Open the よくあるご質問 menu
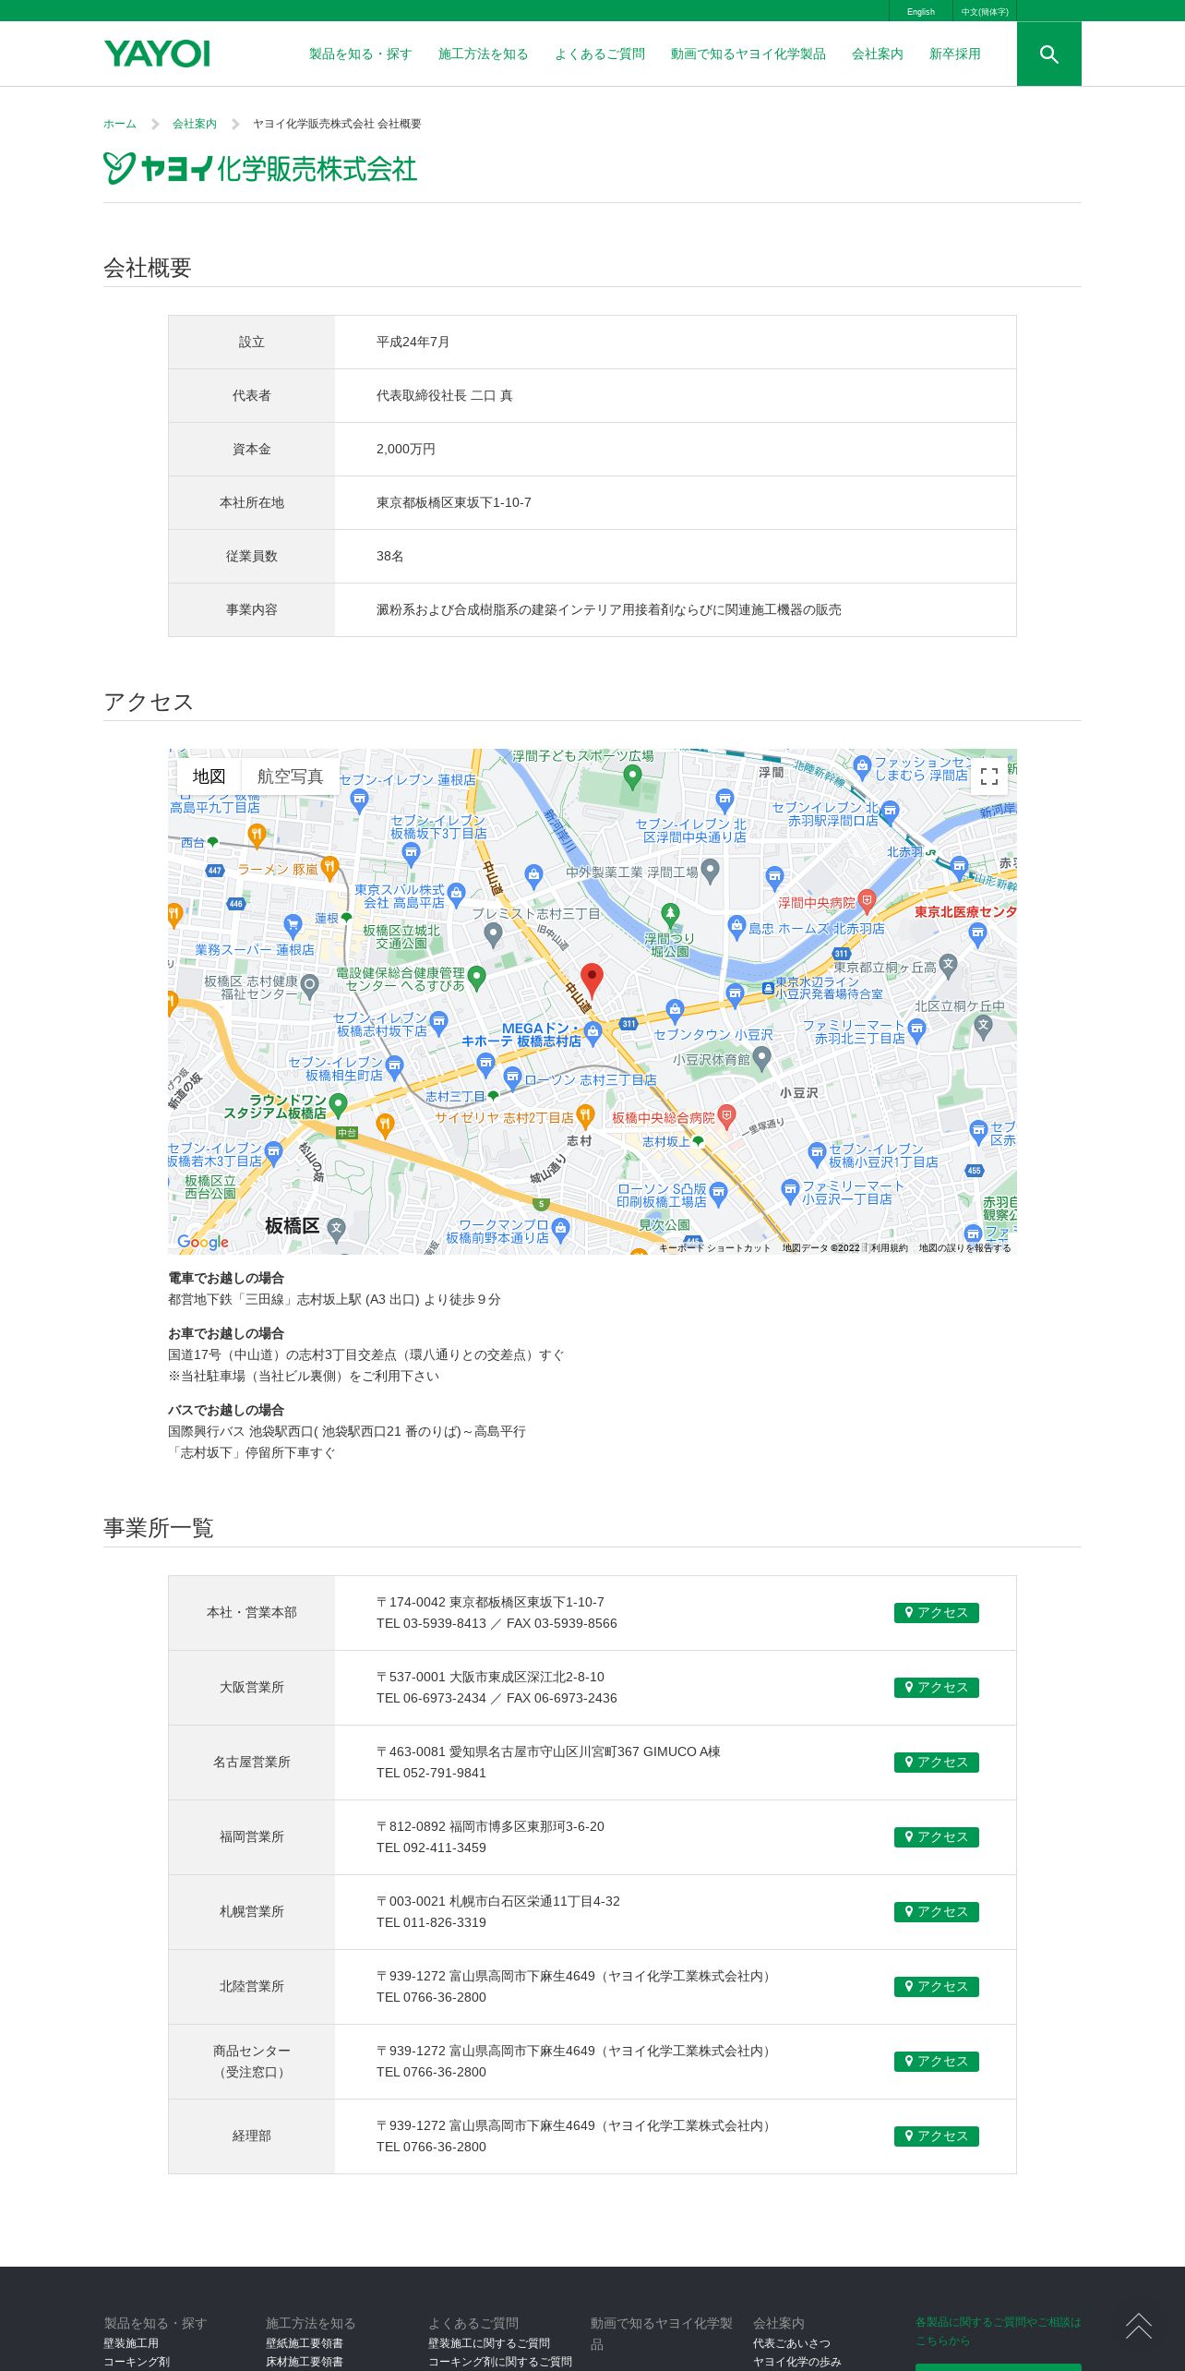The image size is (1185, 2371). coord(600,54)
